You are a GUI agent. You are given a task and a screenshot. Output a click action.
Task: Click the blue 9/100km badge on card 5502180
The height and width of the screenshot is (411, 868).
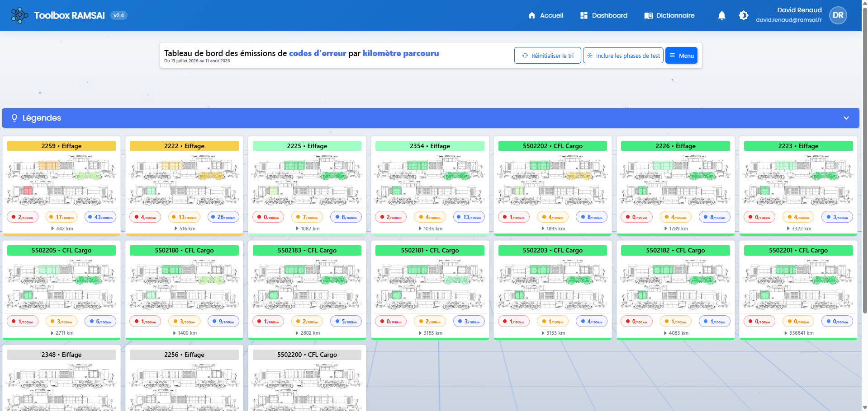coord(223,322)
